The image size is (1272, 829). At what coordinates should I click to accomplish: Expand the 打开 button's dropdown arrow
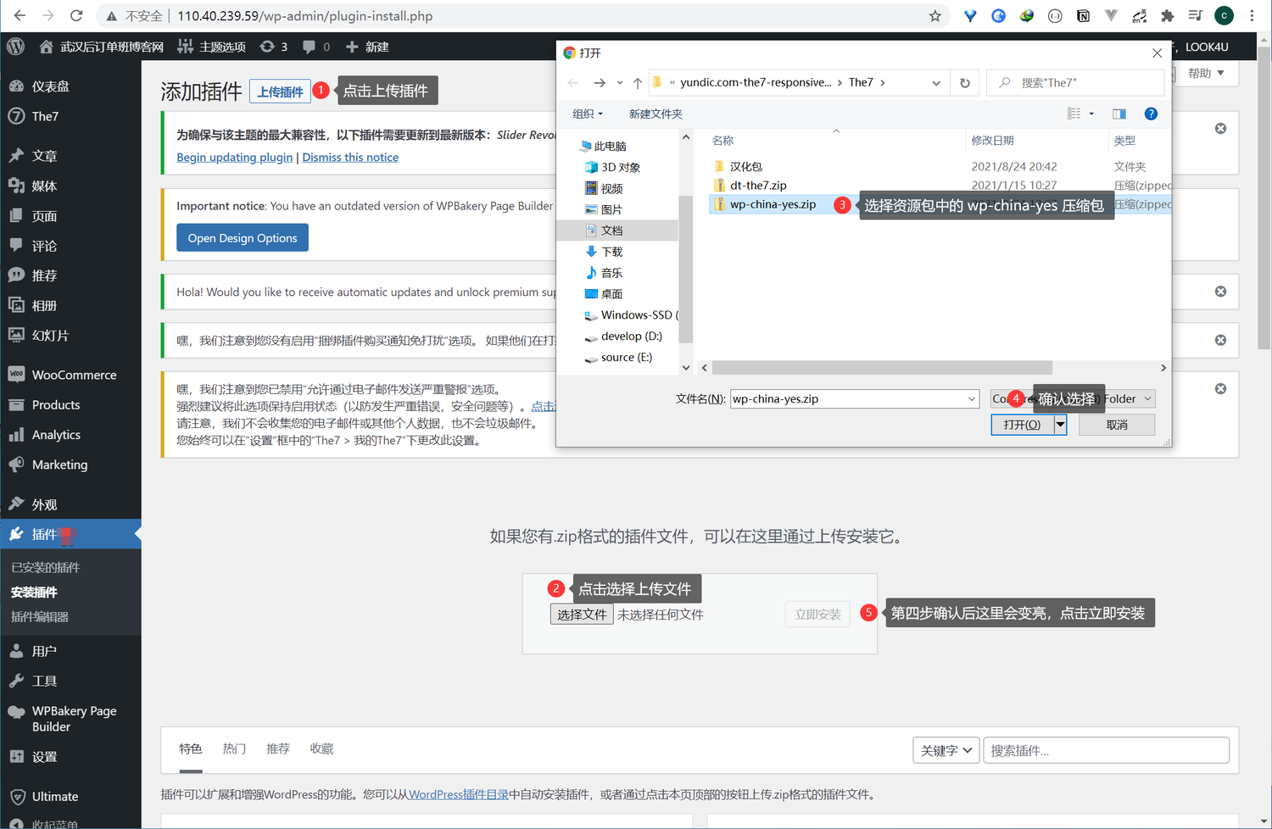1059,424
